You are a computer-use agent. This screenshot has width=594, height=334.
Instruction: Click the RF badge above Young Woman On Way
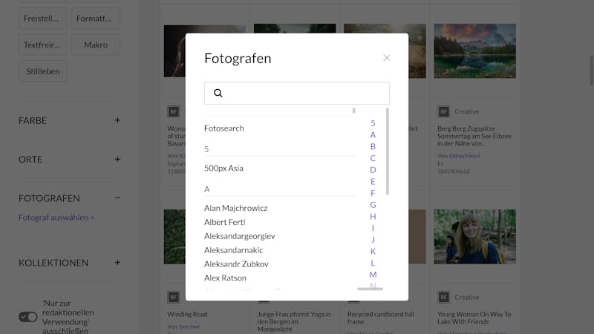point(443,298)
